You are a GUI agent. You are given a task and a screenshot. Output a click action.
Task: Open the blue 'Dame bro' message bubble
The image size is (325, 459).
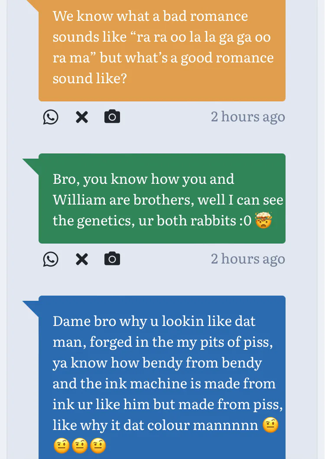point(162,373)
